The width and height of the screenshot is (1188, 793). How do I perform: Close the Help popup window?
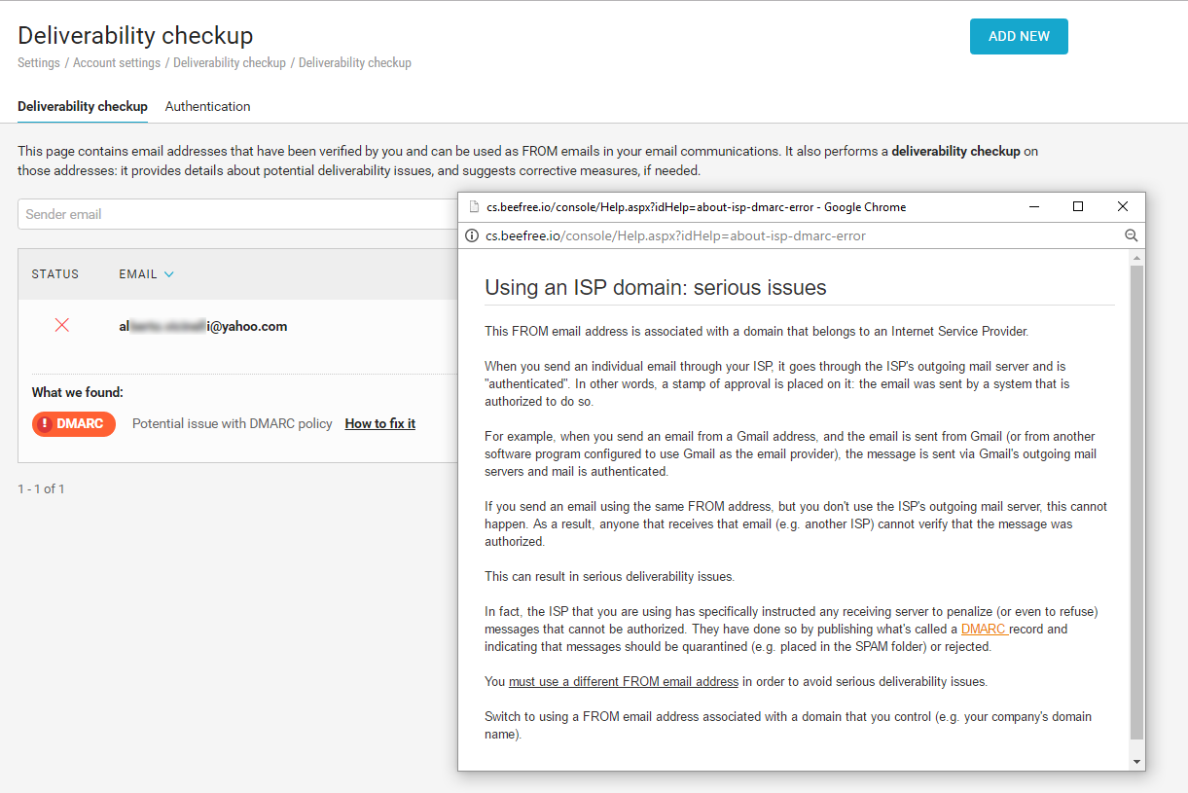1123,206
